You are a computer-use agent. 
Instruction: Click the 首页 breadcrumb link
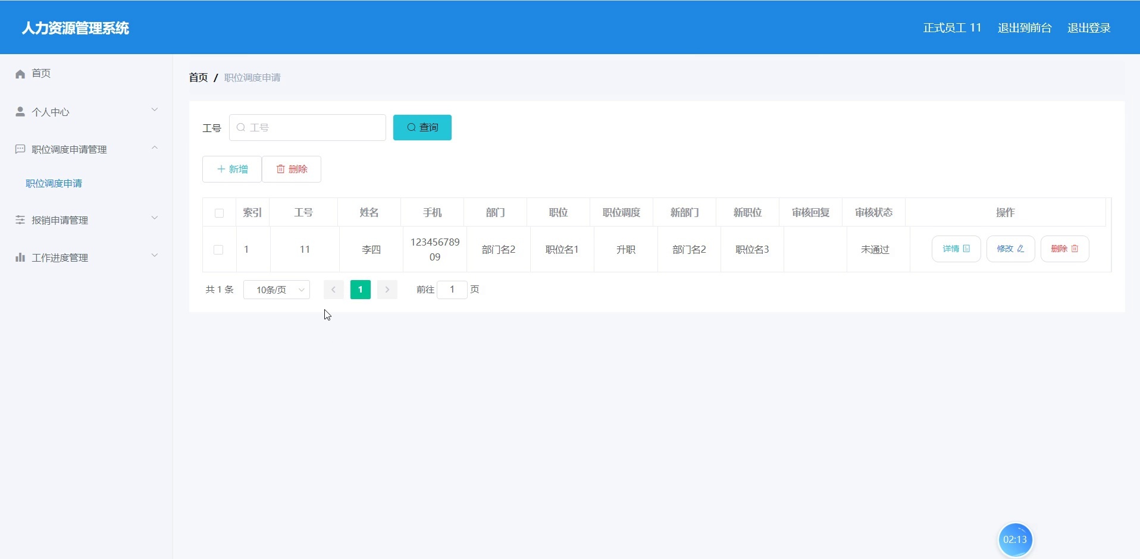[x=198, y=77]
